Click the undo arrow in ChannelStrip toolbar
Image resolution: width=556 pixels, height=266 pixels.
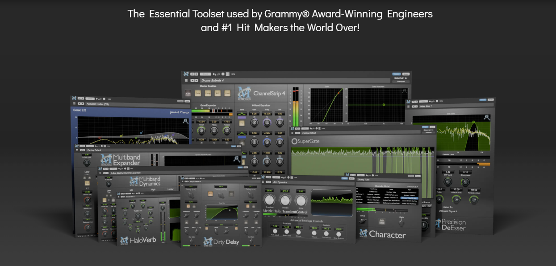(215, 74)
